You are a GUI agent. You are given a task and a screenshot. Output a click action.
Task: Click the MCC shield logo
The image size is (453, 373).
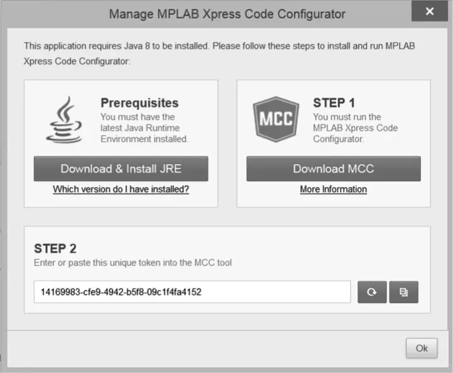[275, 119]
